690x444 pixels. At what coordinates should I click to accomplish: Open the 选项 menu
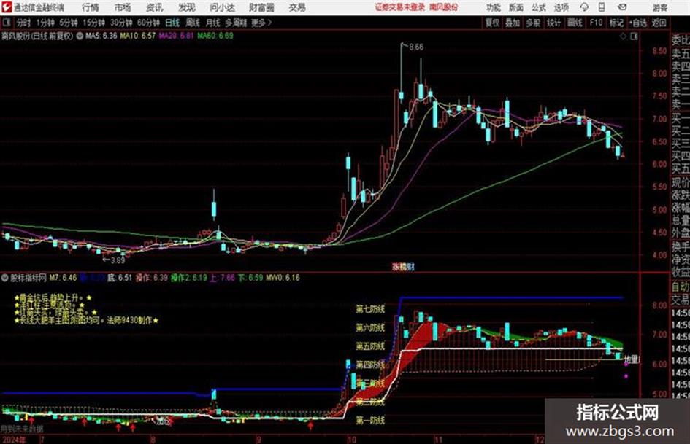click(561, 7)
